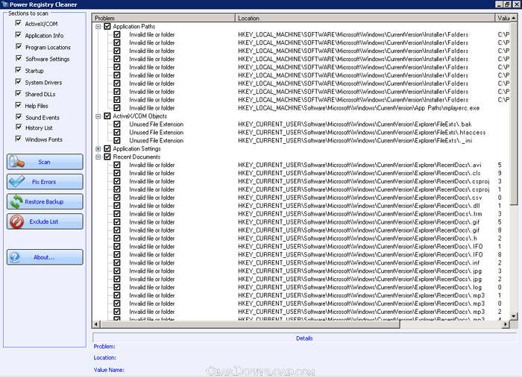The image size is (522, 378).
Task: Click the horizontal scrollbar left arrow
Action: coord(96,324)
